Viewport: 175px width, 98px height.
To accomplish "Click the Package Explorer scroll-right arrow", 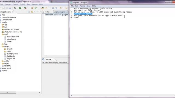I will (40, 93).
